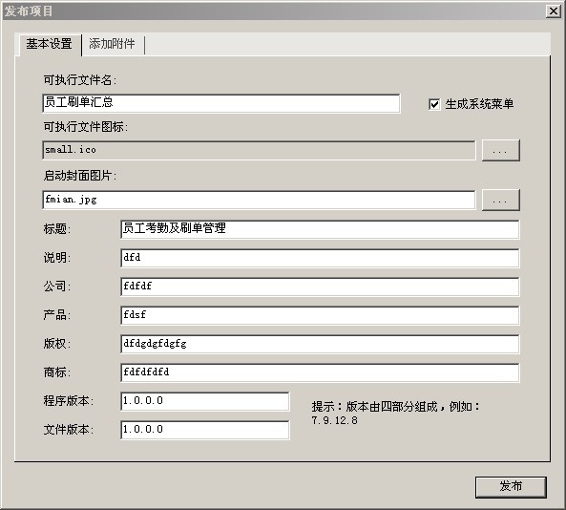Click the fmian.jpg cover image field

[259, 200]
